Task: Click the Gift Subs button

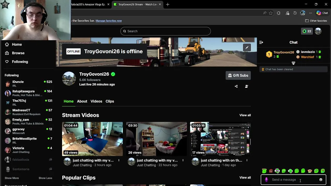Action: (x=238, y=75)
